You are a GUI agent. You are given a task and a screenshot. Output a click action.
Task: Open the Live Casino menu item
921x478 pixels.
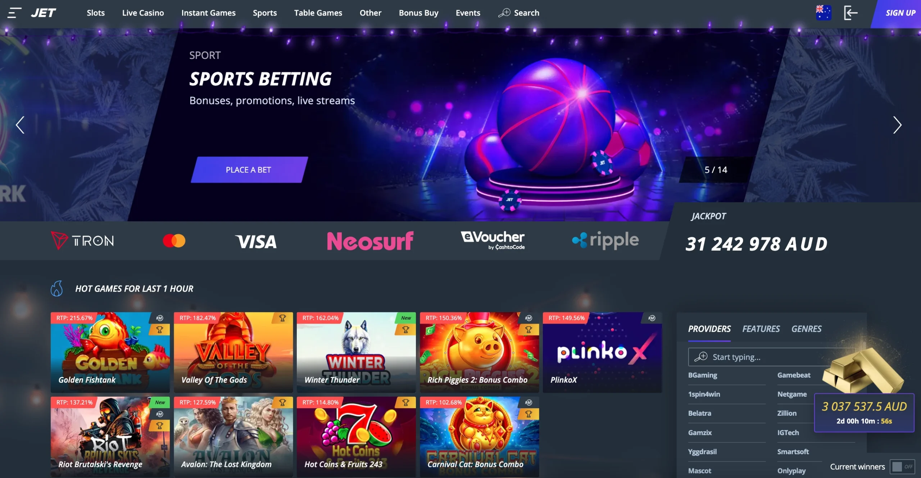pos(143,13)
